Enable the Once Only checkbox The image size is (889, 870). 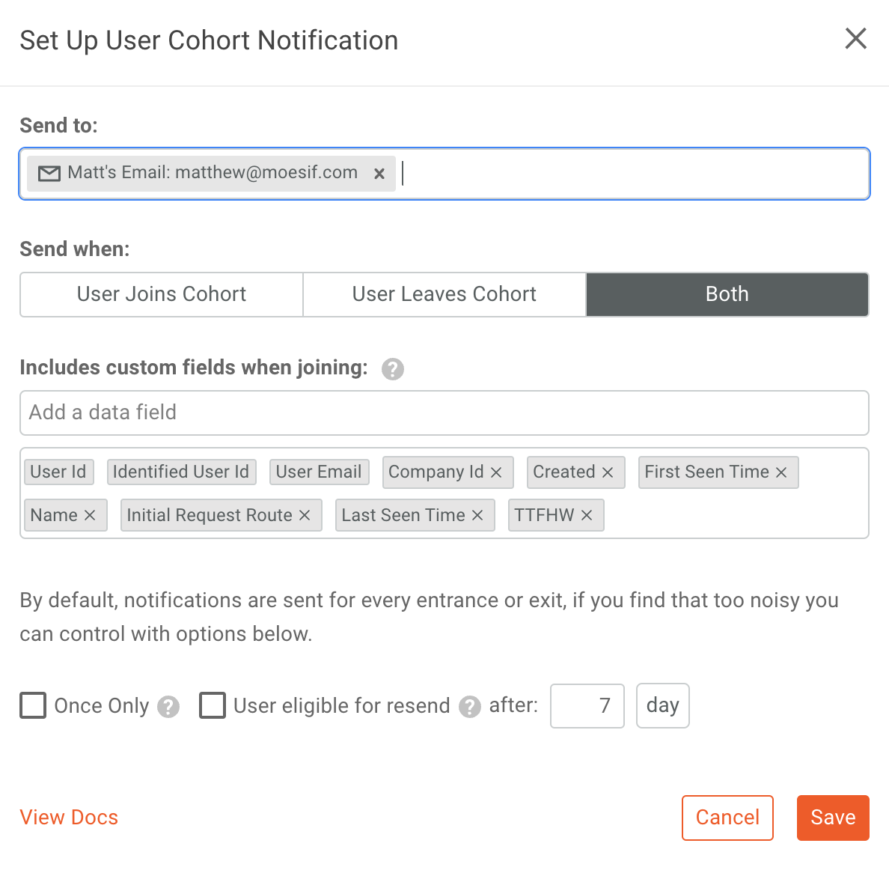33,705
